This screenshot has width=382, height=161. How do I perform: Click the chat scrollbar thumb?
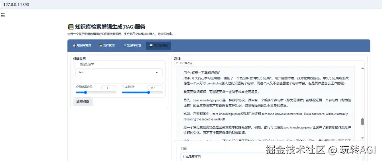point(362,122)
